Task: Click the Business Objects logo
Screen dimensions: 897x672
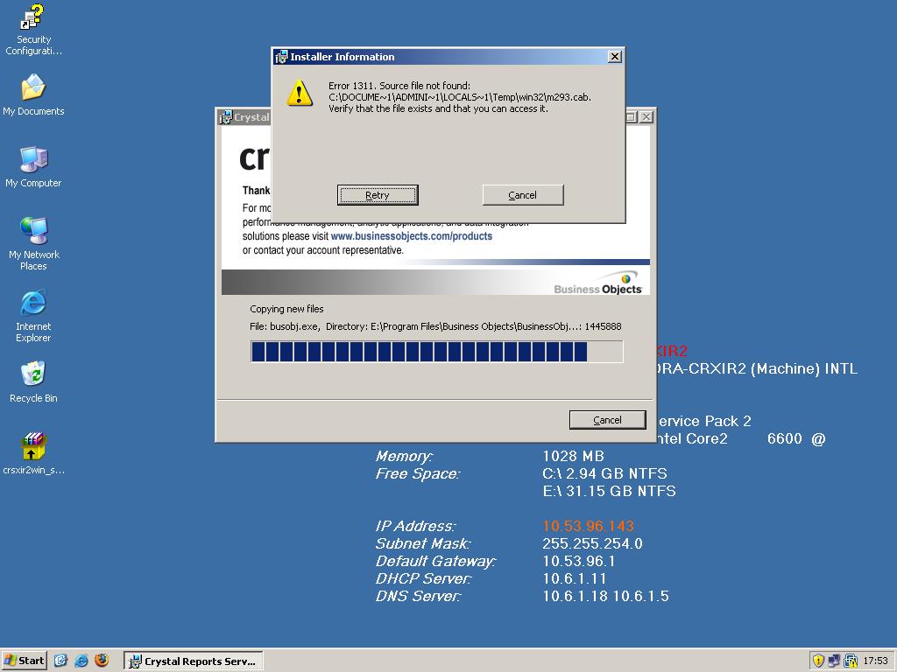Action: [598, 283]
